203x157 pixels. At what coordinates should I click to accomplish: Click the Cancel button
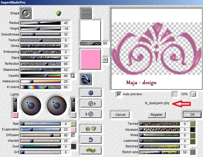[x=121, y=115]
